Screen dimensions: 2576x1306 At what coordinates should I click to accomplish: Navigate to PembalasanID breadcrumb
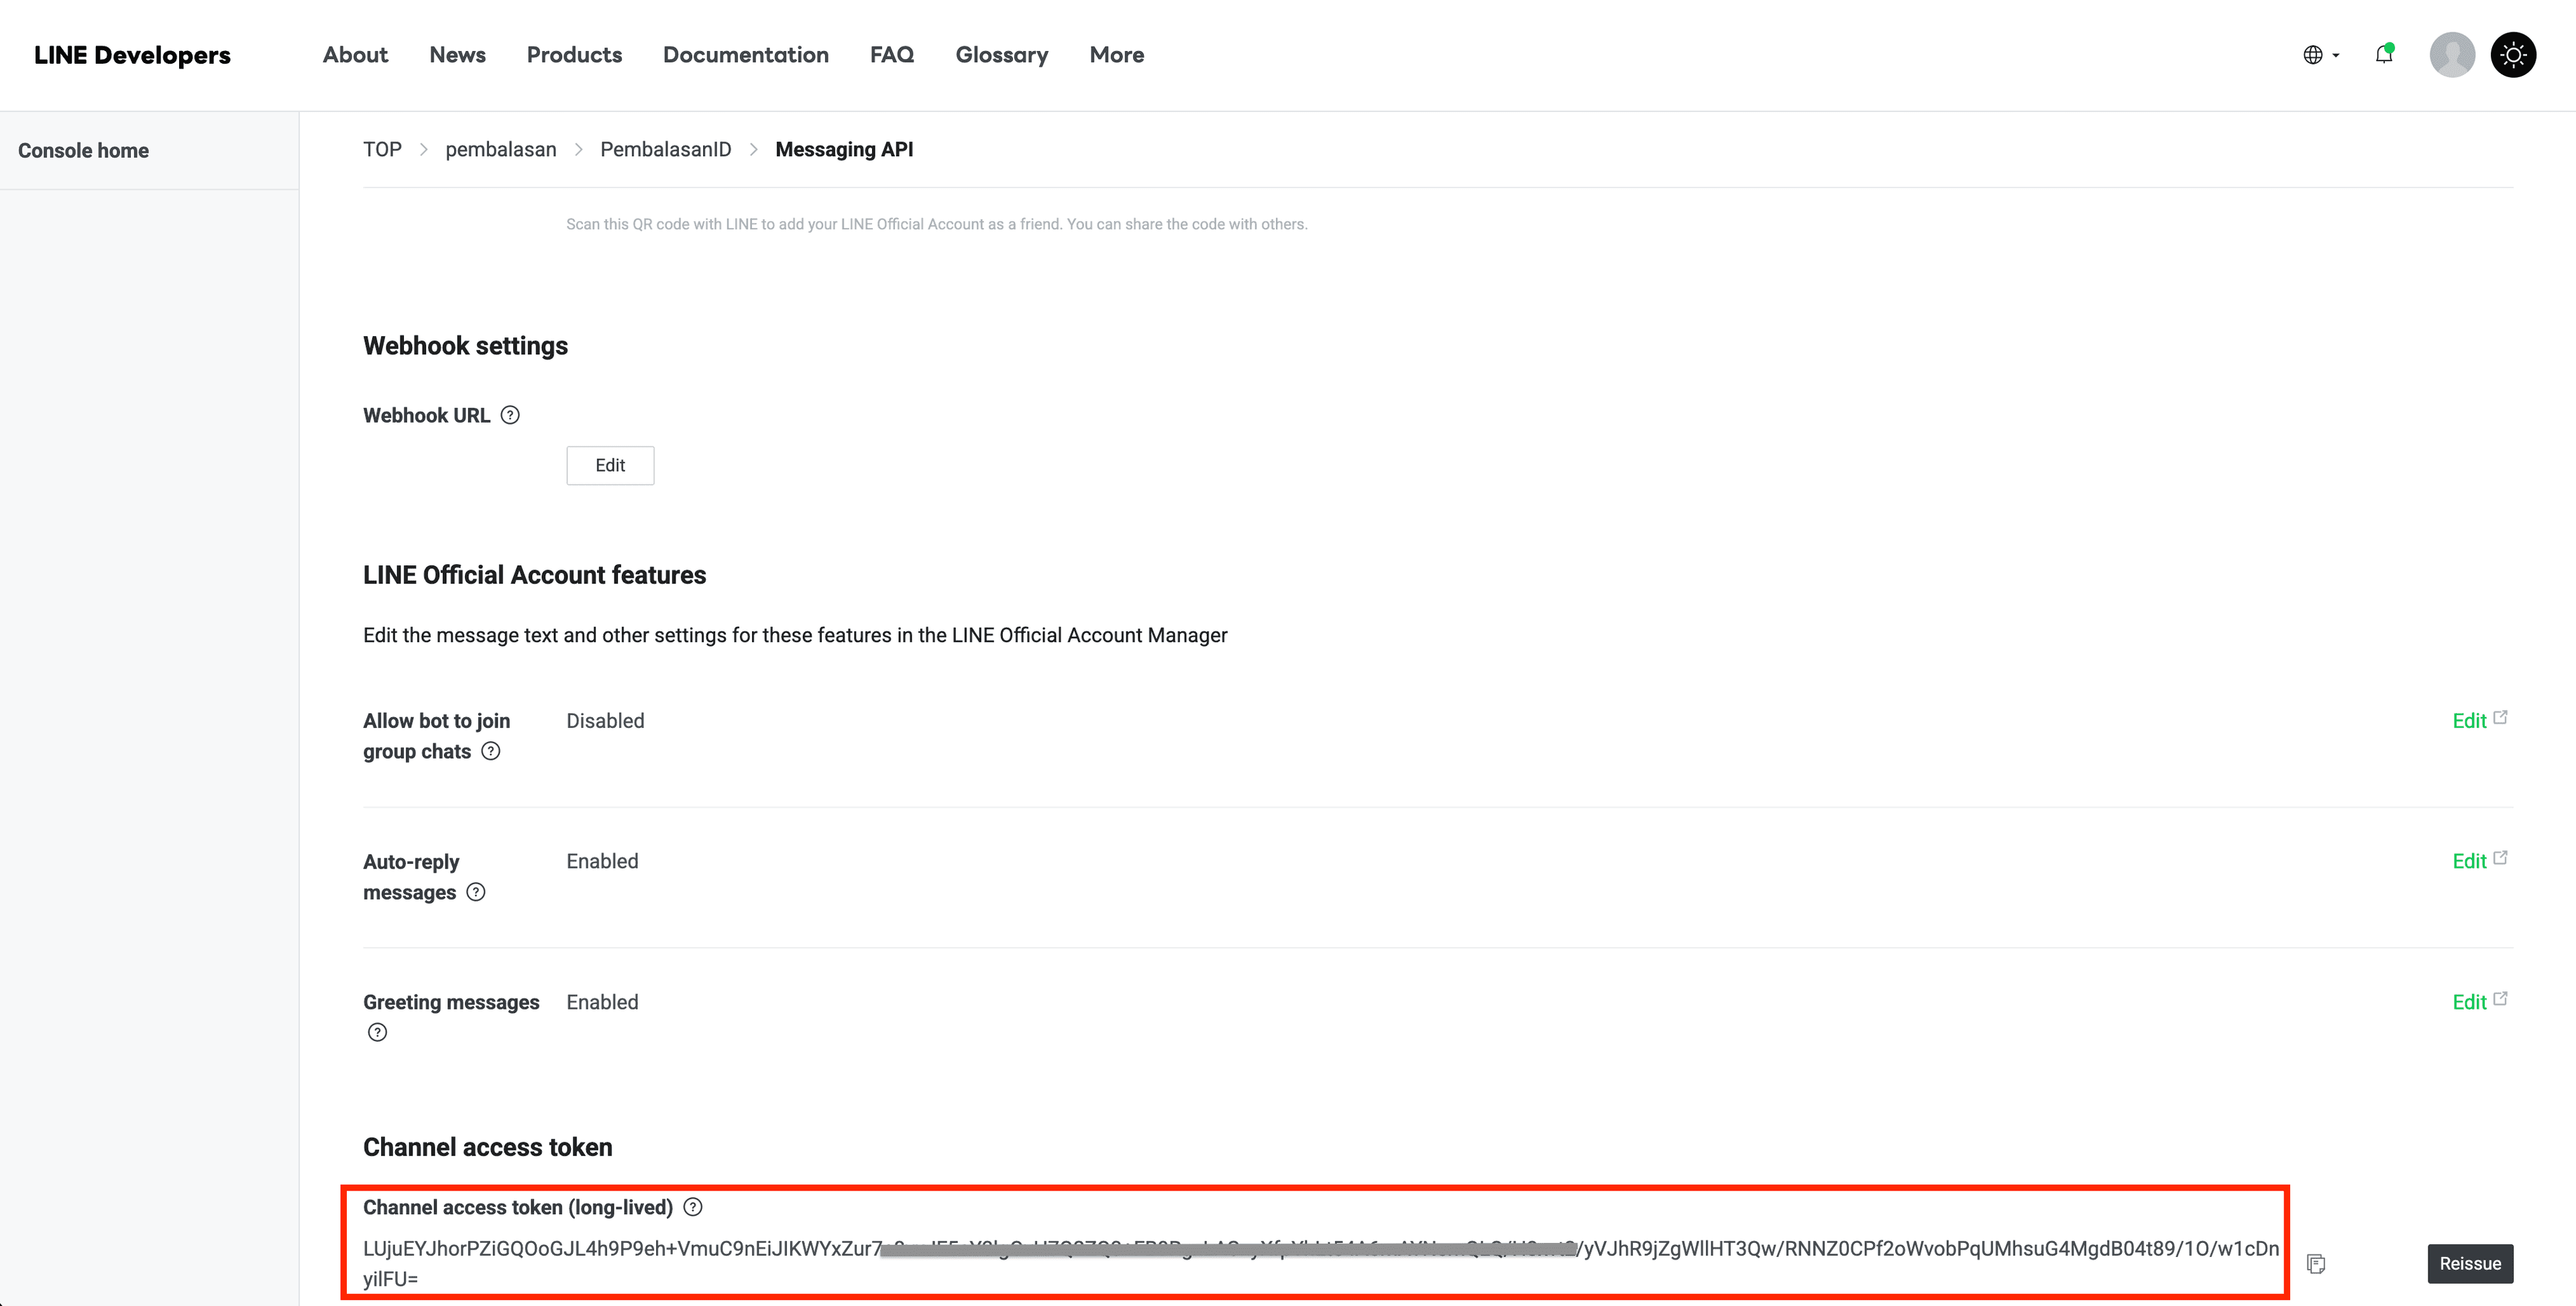(x=666, y=149)
